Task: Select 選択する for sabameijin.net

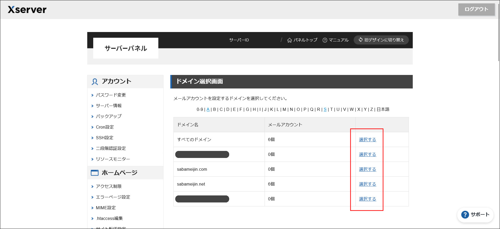Action: click(x=367, y=184)
